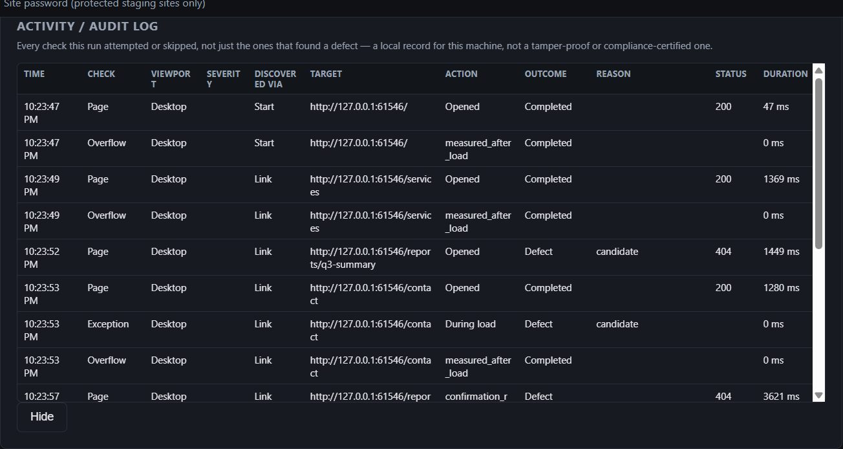Click the confirmation_r action cell

[x=476, y=397]
